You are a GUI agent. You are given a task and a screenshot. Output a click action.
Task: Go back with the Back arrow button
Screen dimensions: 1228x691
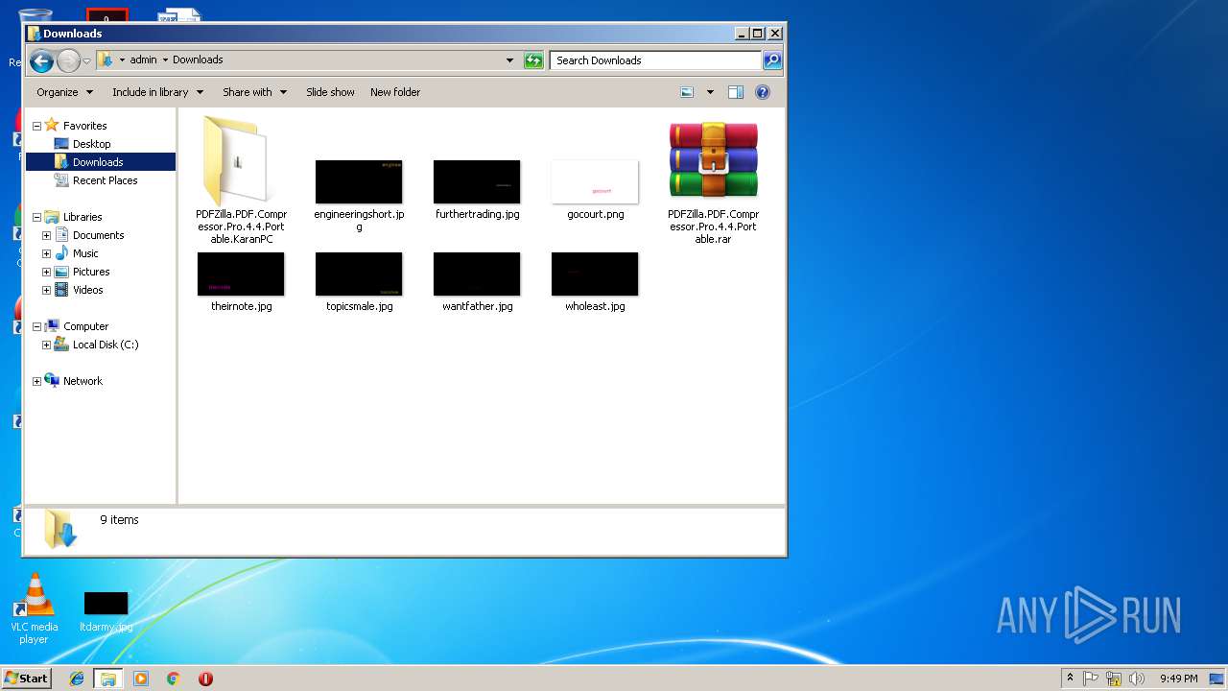[x=41, y=61]
